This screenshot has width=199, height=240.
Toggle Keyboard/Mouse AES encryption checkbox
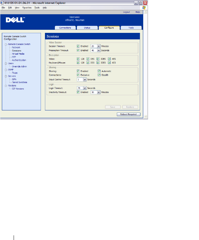(x=109, y=63)
